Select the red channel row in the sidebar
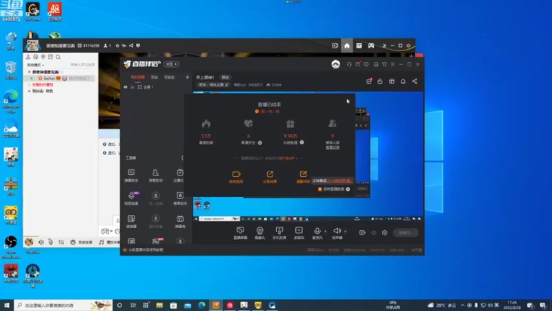 [x=42, y=84]
